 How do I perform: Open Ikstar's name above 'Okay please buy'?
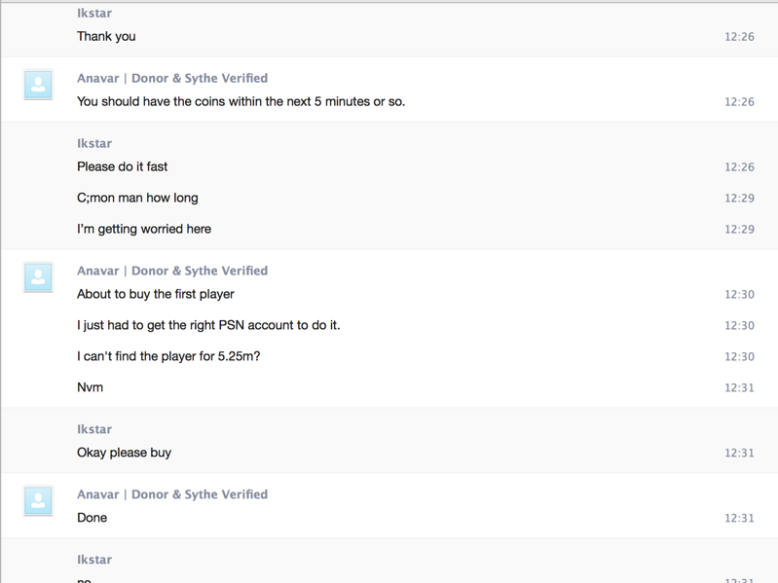[94, 430]
